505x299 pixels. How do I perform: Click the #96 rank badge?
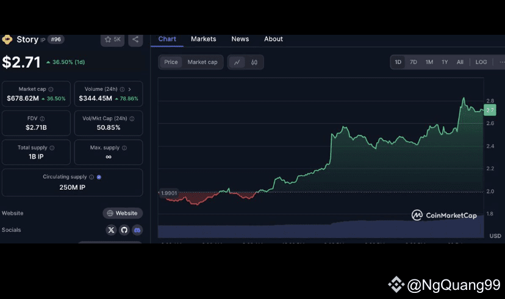tap(56, 39)
